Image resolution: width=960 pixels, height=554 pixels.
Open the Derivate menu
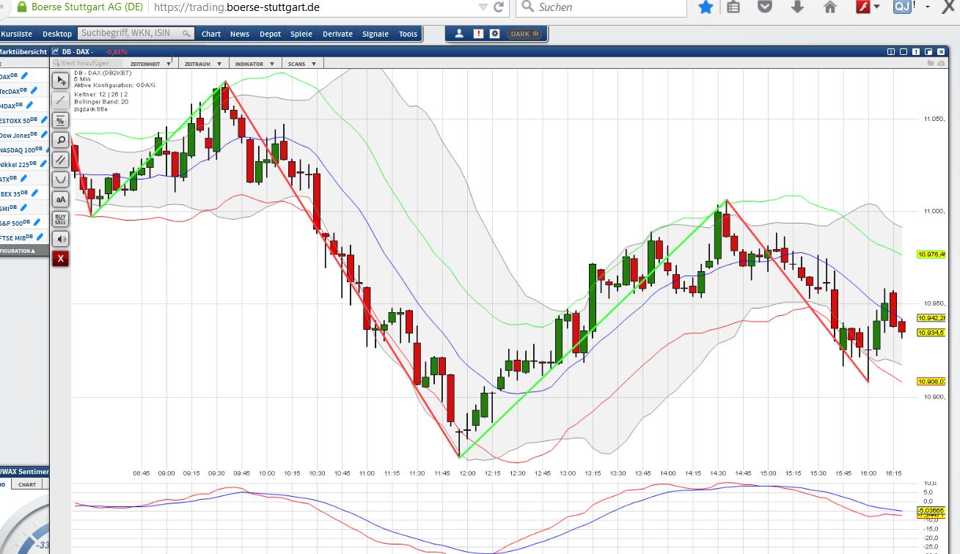pos(337,34)
